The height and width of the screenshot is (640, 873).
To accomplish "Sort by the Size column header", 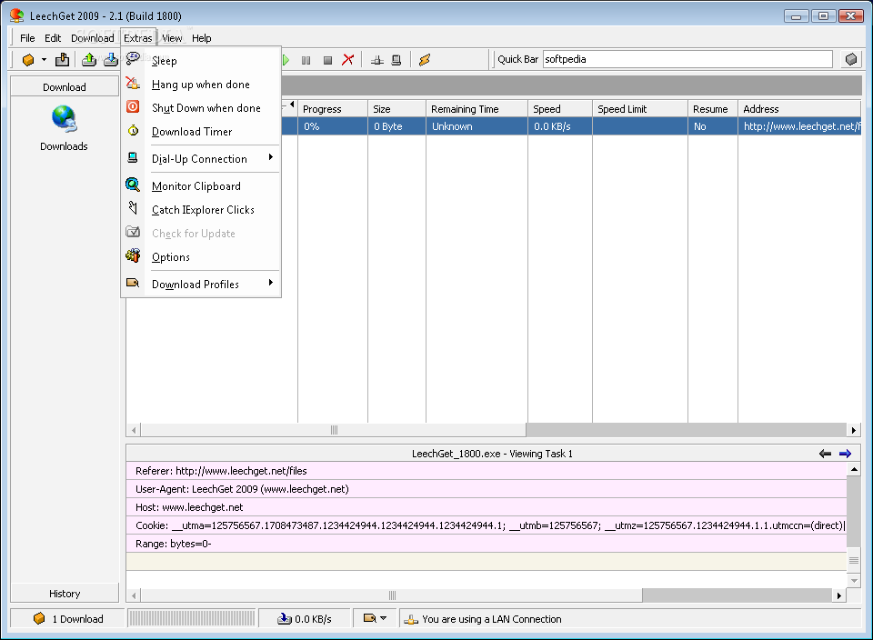I will tap(396, 109).
